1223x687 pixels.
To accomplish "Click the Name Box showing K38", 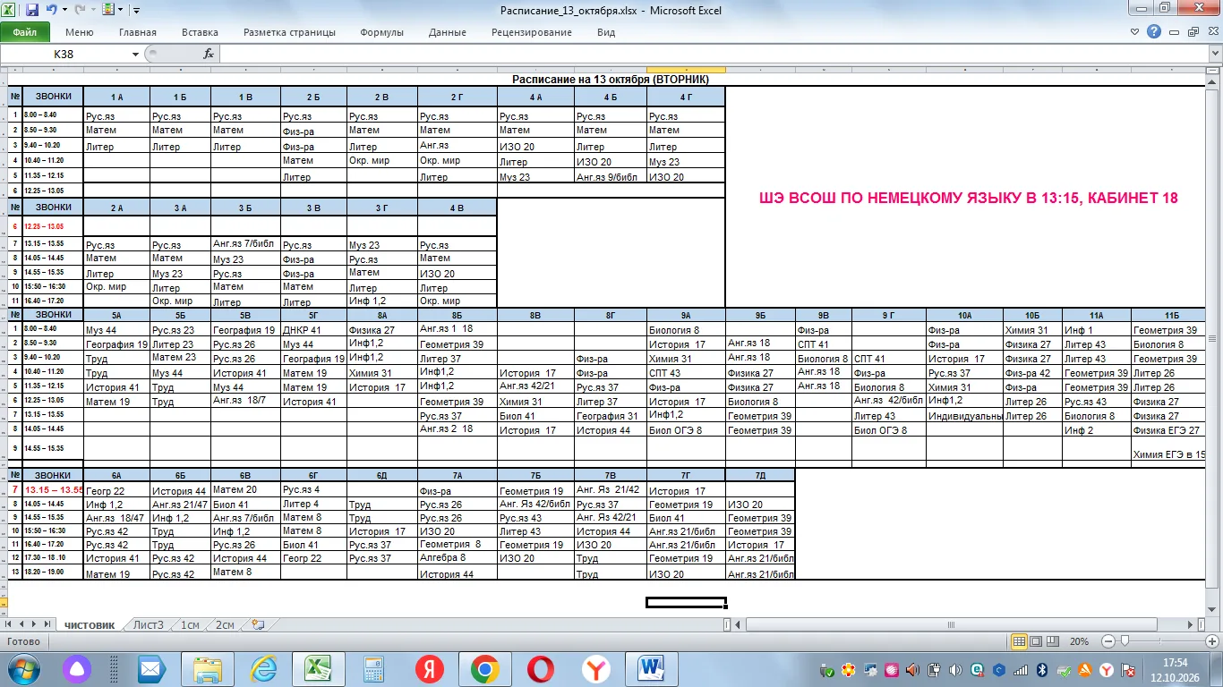I will tap(64, 54).
